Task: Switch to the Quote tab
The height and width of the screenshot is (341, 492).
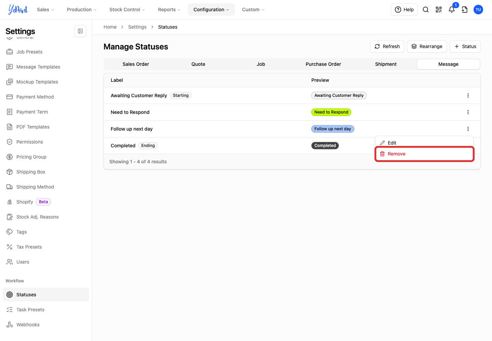Action: point(198,64)
